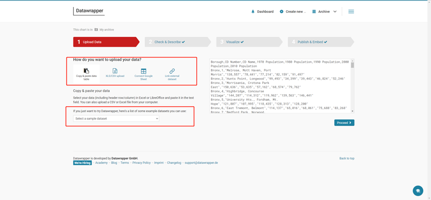Go to step 3 Visualize
The image size is (431, 200).
click(x=249, y=42)
